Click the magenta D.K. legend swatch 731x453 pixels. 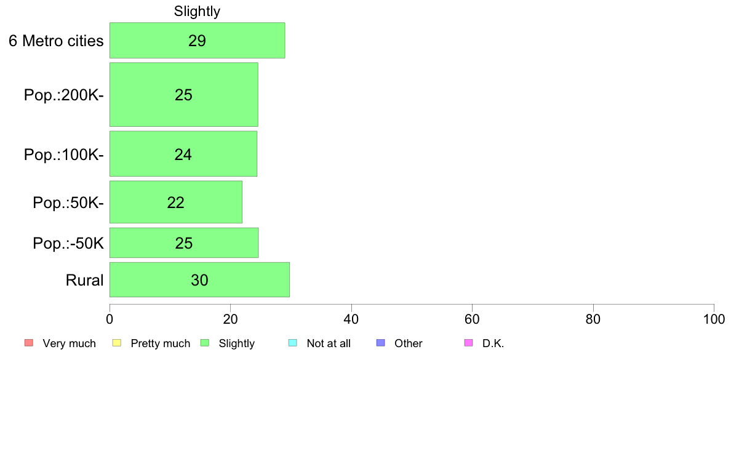pyautogui.click(x=468, y=343)
